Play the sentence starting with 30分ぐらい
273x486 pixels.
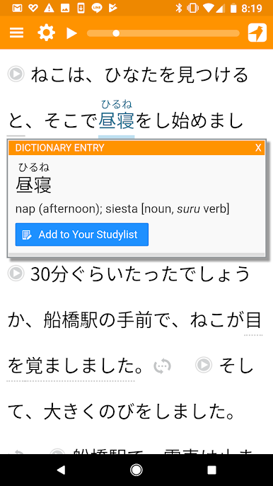[16, 273]
